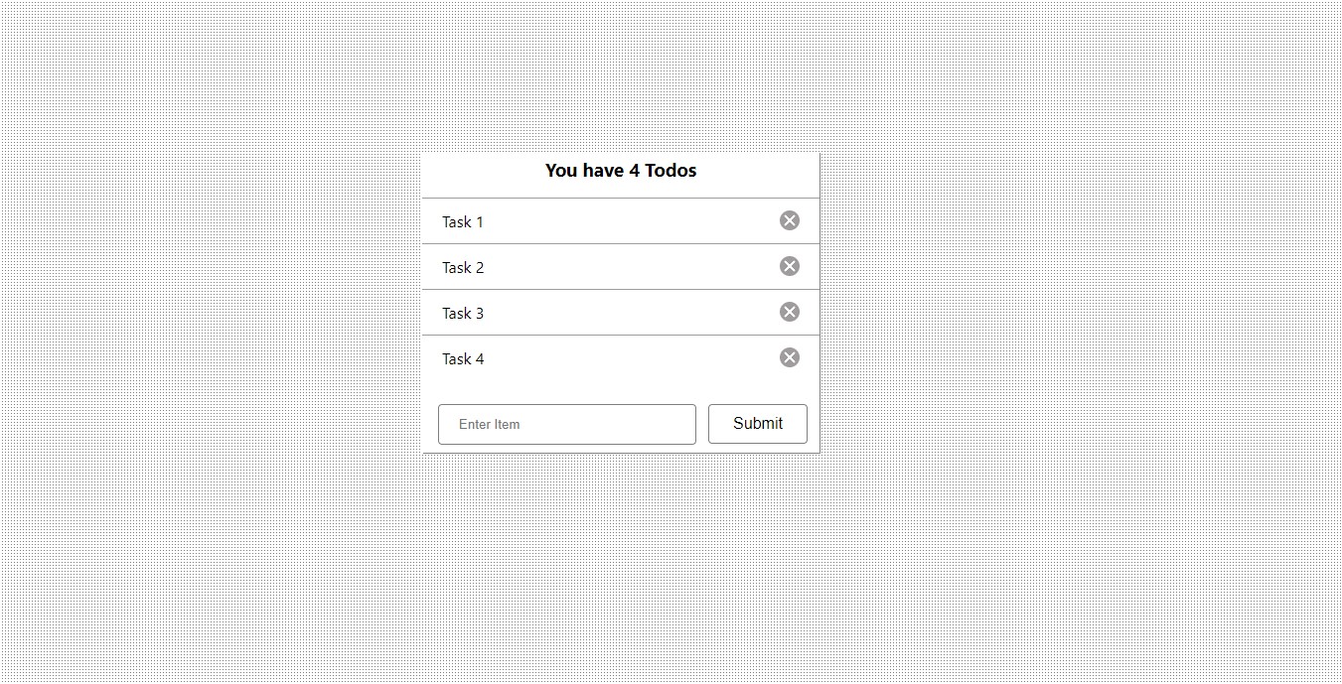This screenshot has height=684, width=1342.
Task: Click the Enter Item placeholder text
Action: [489, 424]
